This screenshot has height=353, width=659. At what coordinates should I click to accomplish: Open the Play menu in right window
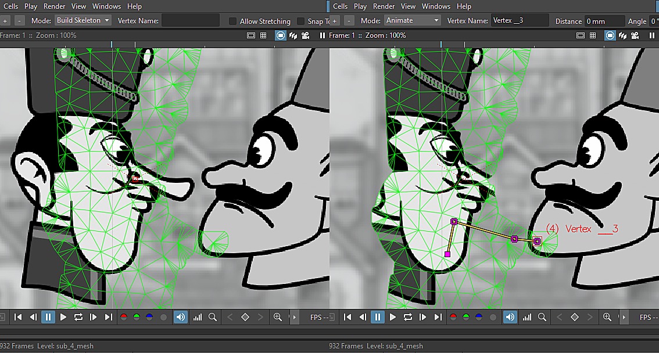click(x=360, y=6)
